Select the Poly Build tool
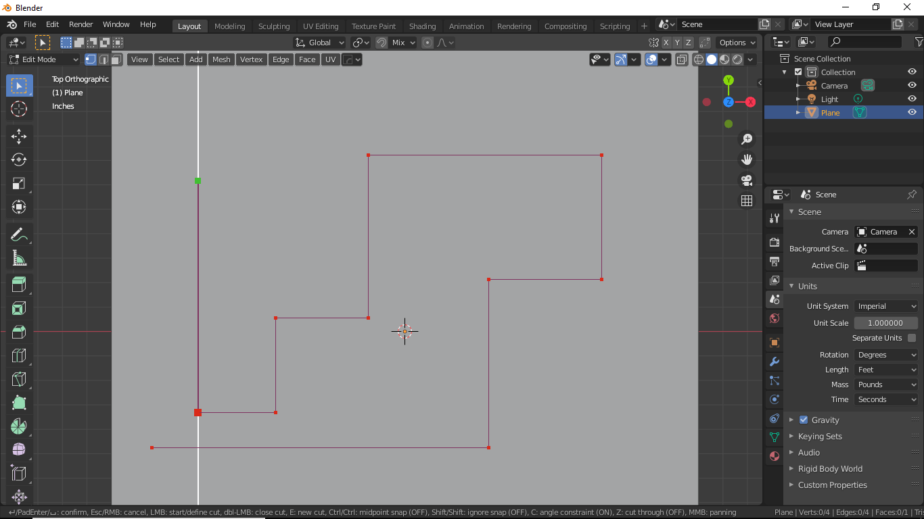 coord(19,403)
